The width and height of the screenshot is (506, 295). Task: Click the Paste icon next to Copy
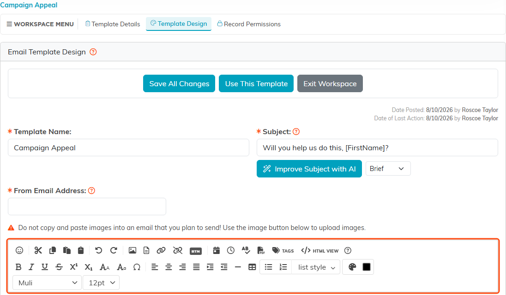point(67,251)
